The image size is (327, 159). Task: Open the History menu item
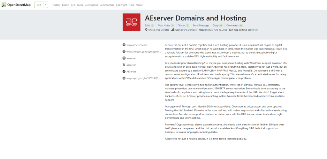tap(56, 5)
